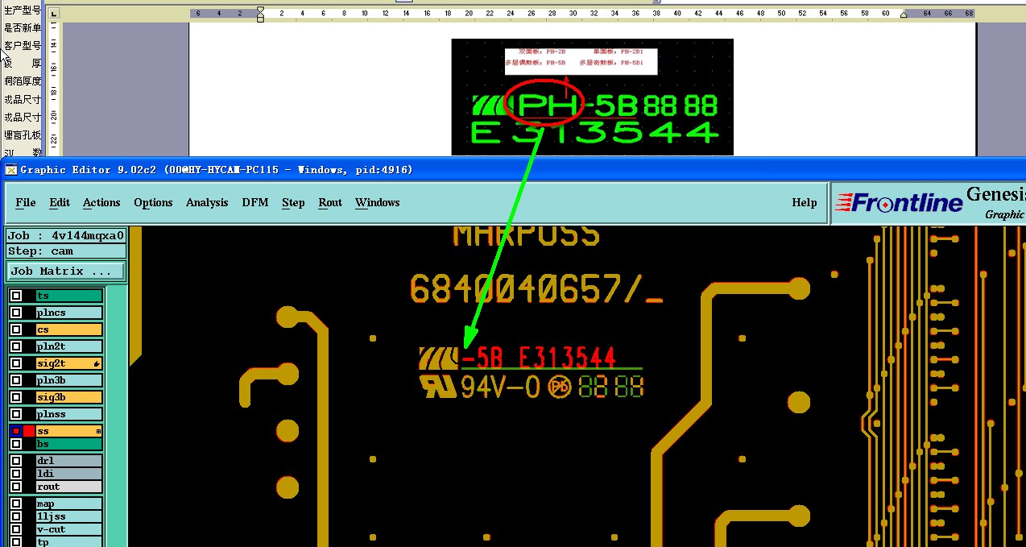This screenshot has height=547, width=1026.
Task: Click the Job 4v144mqxa0 label
Action: tap(66, 236)
